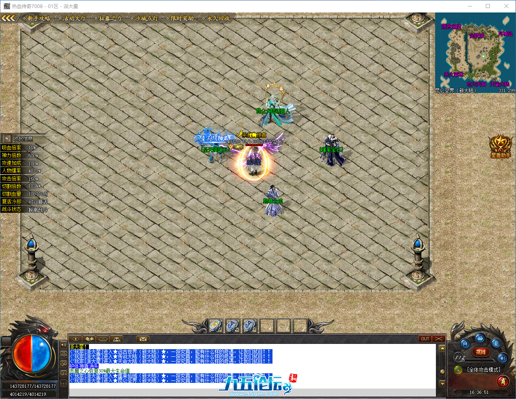Open the blue bag inventory icon
Viewport: 516px width, 399px height.
[x=480, y=338]
